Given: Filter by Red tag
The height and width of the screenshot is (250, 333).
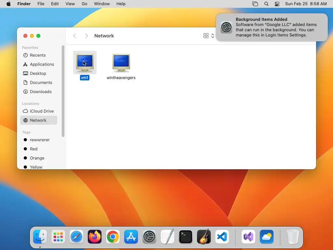Looking at the screenshot, I should click(x=39, y=149).
